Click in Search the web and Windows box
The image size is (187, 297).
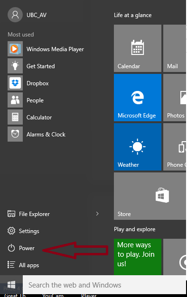coord(104,285)
